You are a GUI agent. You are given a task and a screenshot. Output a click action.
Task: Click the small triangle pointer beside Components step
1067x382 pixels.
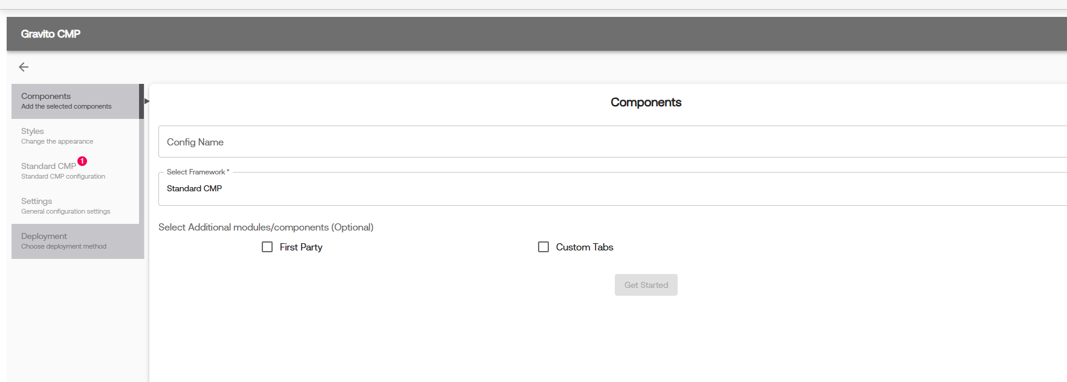point(147,101)
